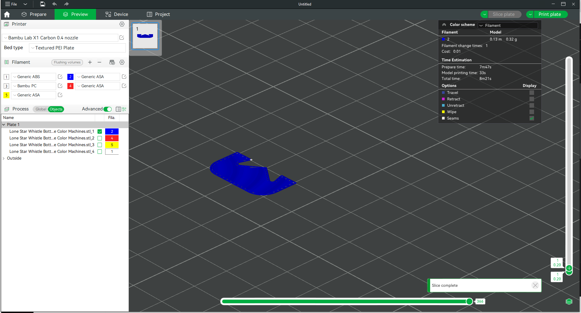Click the AMS filament sync icon
Viewport: 581px width, 313px height.
point(112,62)
